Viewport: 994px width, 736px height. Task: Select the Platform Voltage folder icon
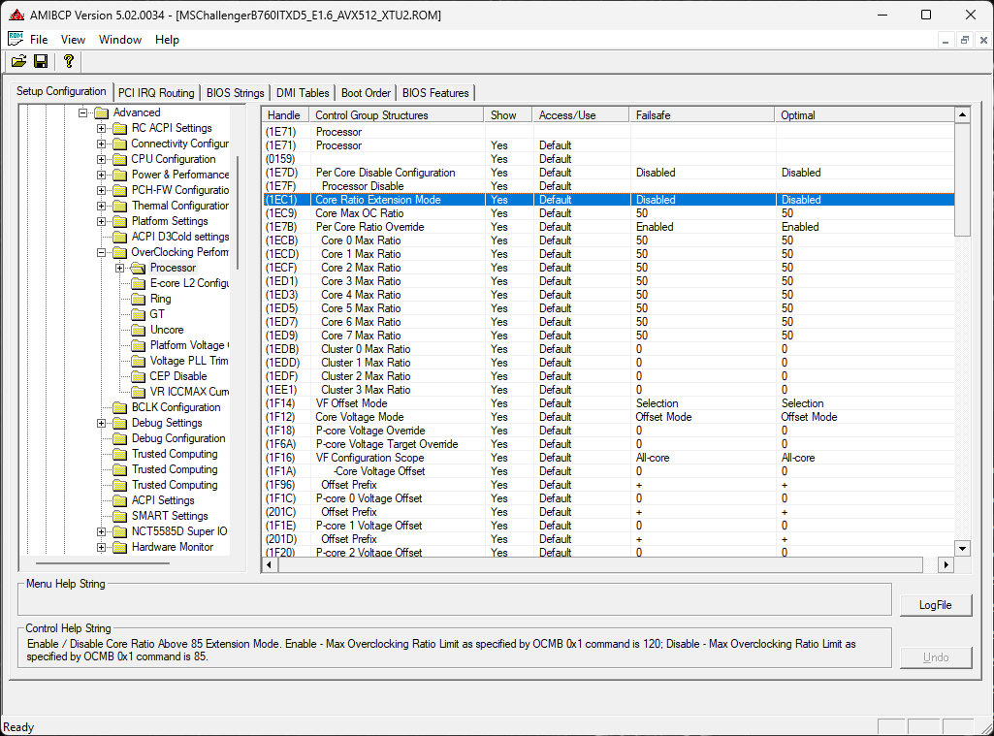pos(139,345)
